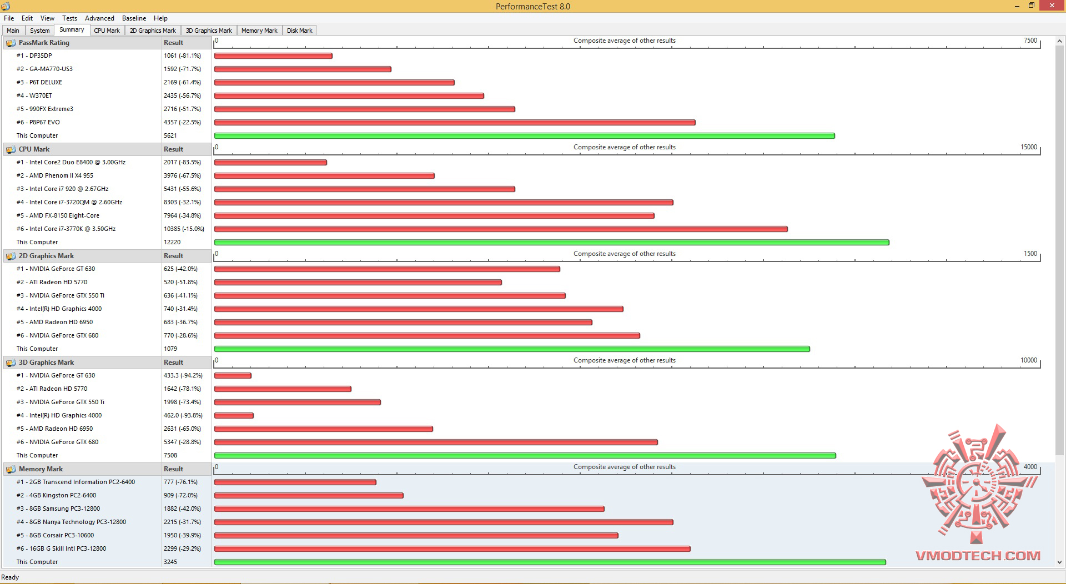The image size is (1066, 584).
Task: Click the 2D Graphics Mark section icon
Action: click(11, 256)
